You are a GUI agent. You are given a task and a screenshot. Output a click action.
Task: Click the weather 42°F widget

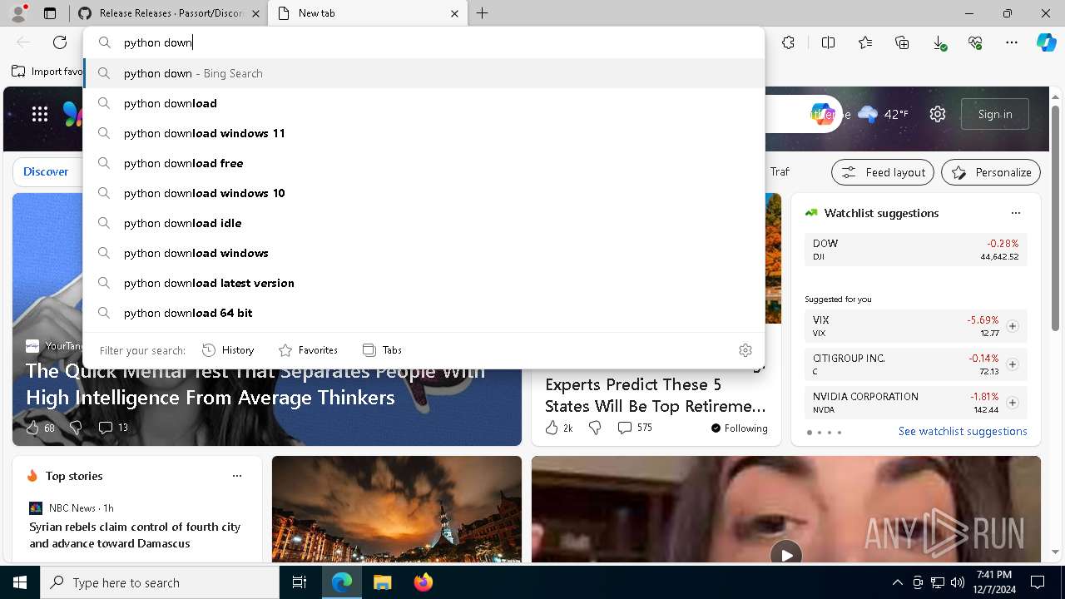pos(884,114)
